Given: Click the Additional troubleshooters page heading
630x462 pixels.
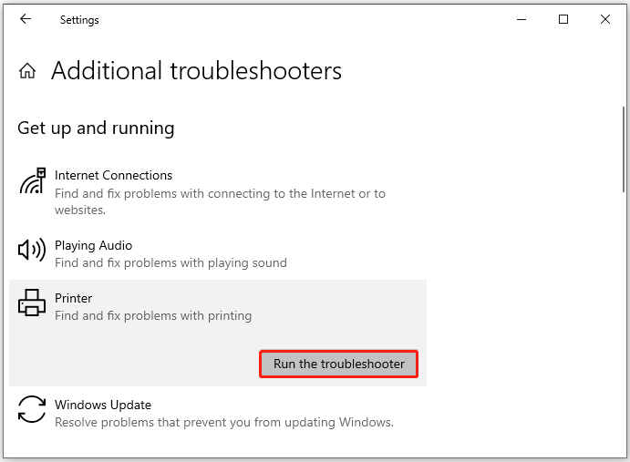Looking at the screenshot, I should tap(196, 71).
